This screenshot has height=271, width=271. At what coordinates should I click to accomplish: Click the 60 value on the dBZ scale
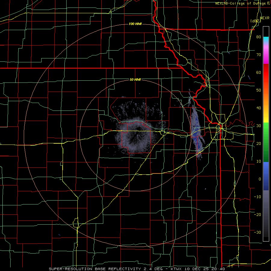[259, 72]
